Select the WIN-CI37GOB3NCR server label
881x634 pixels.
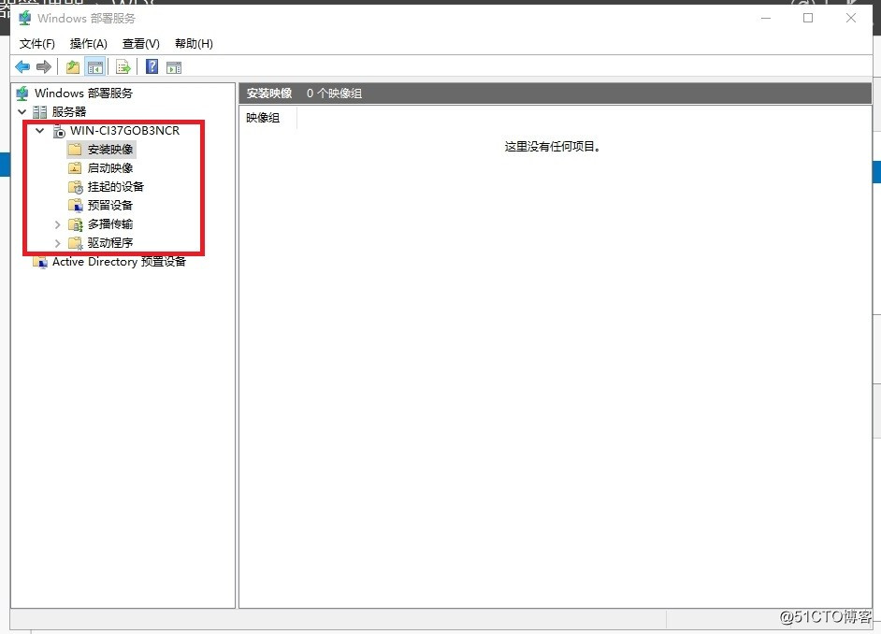(x=124, y=131)
